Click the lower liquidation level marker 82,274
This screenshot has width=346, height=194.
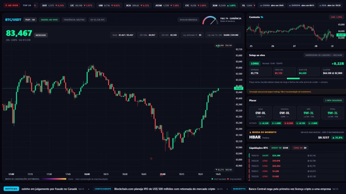pos(224,170)
